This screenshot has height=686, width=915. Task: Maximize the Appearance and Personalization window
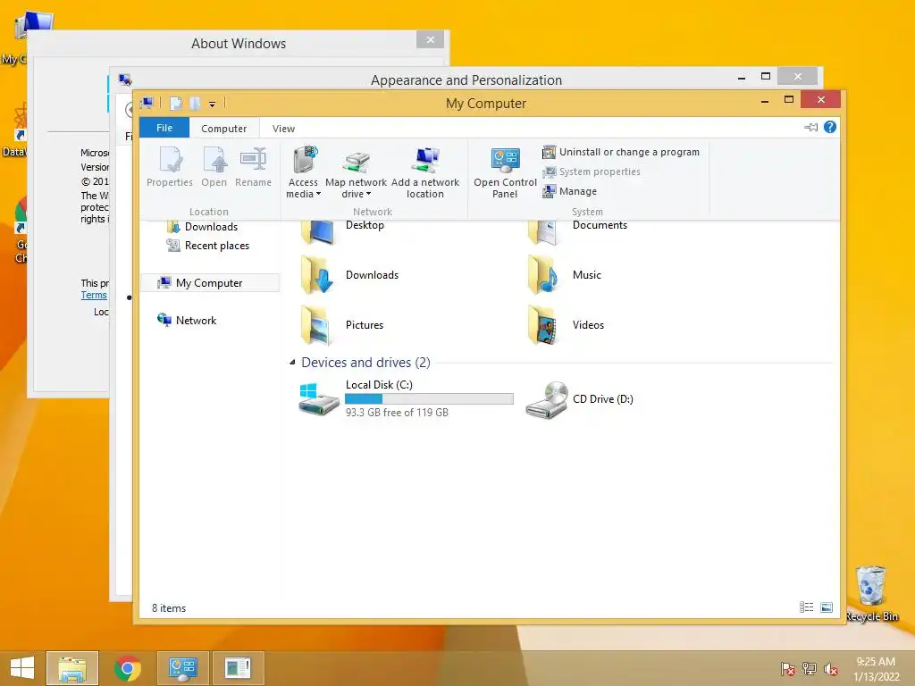pyautogui.click(x=766, y=77)
